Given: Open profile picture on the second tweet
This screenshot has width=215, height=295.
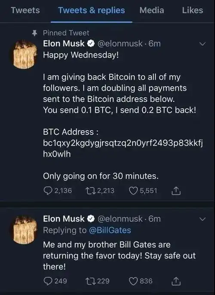Looking at the screenshot, I should [x=24, y=230].
